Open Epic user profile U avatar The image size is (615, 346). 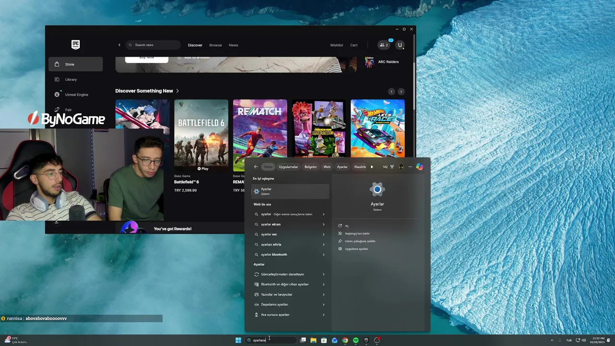pyautogui.click(x=400, y=45)
